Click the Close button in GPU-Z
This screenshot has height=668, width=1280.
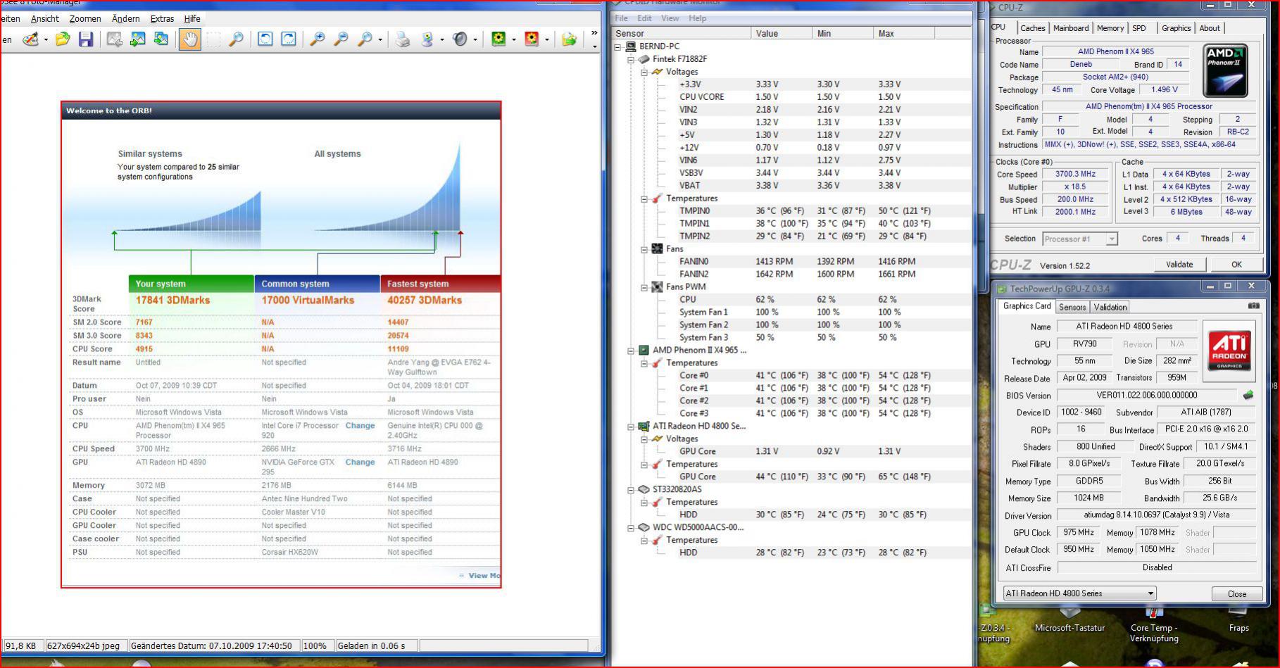(1237, 594)
